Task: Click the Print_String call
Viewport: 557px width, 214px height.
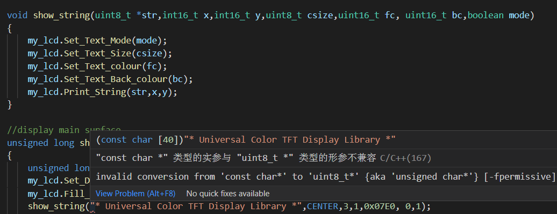Action: pyautogui.click(x=95, y=92)
